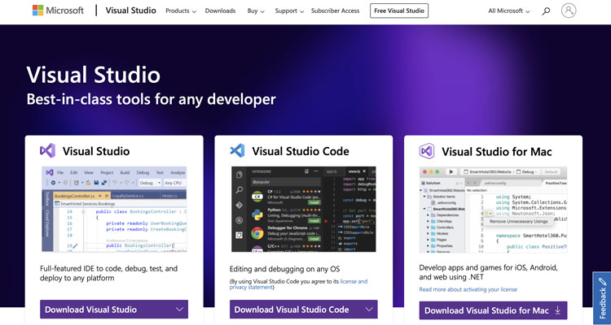Viewport: 611px width, 325px height.
Task: Click the purple Visual Studio logo icon
Action: tap(48, 150)
